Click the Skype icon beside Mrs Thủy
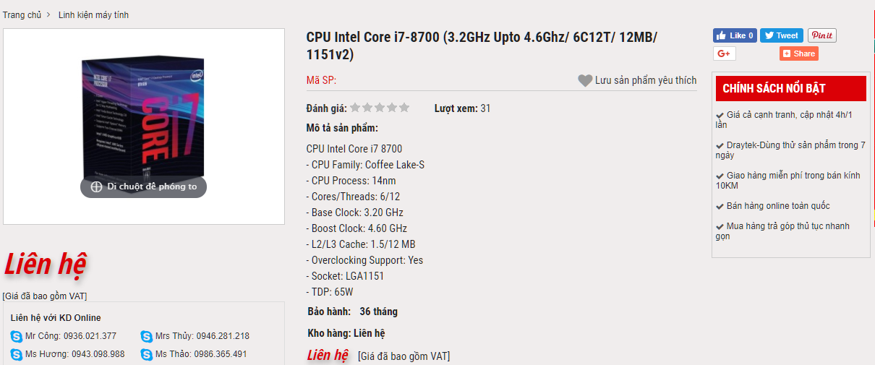Viewport: 875px width, 365px height. tap(147, 336)
